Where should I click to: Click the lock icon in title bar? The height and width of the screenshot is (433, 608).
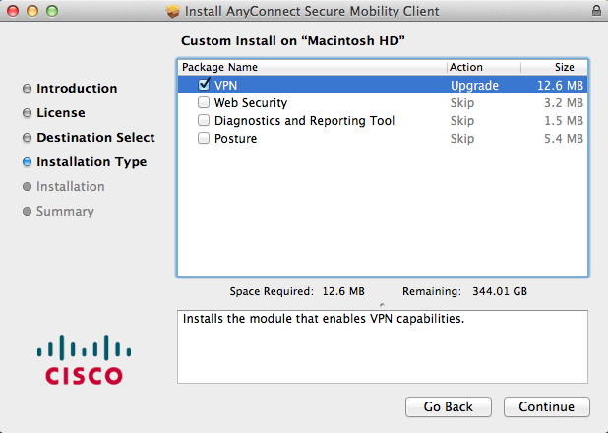[596, 11]
